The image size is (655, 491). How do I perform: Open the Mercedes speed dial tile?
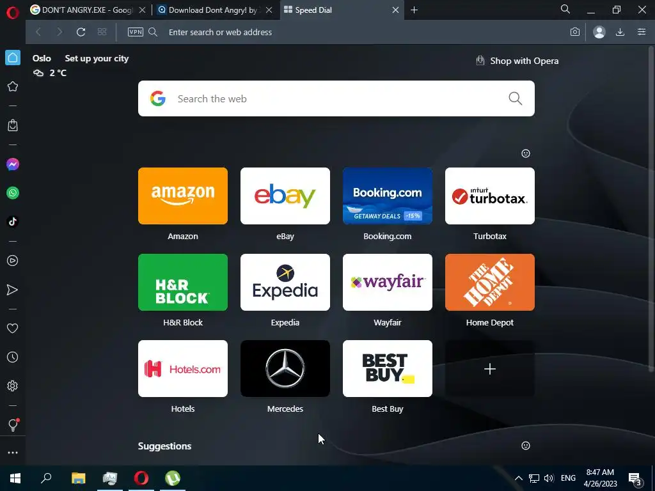(285, 369)
